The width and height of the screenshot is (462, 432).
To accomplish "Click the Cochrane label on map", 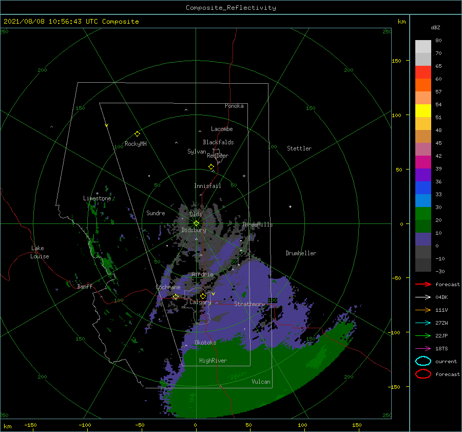I will pyautogui.click(x=168, y=287).
